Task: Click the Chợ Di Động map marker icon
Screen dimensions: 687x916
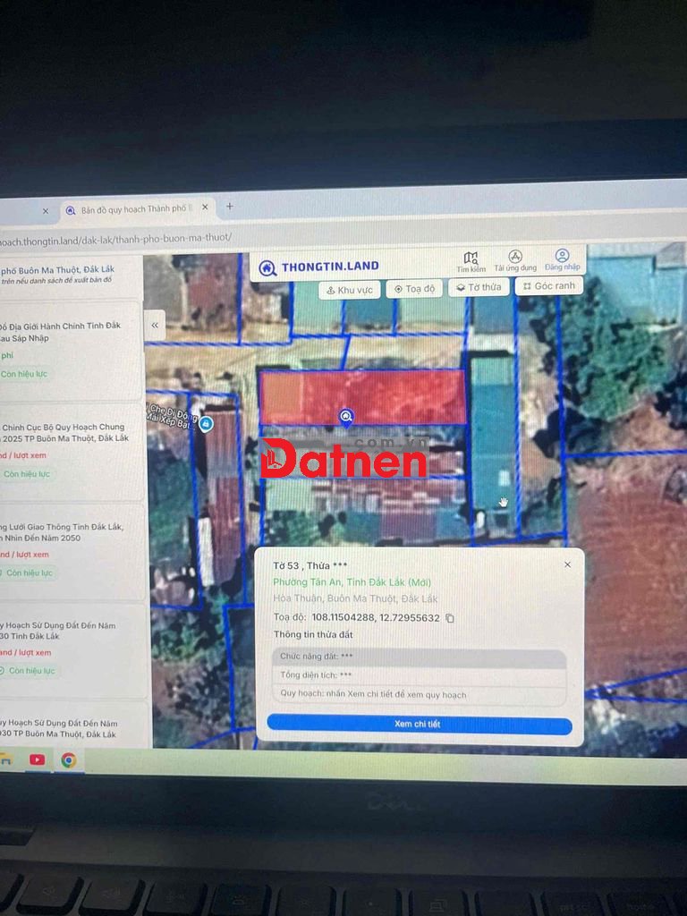Action: (x=206, y=423)
